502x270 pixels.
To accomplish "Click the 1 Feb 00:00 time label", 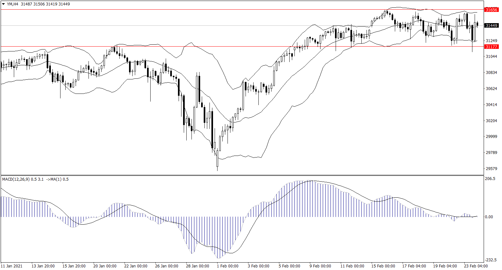I will (228, 266).
